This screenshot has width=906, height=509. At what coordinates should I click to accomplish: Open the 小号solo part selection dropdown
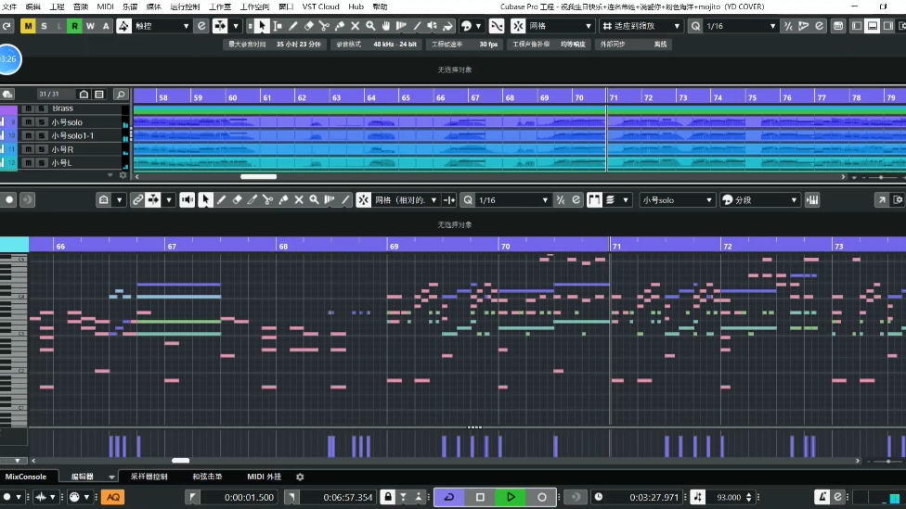pyautogui.click(x=677, y=200)
